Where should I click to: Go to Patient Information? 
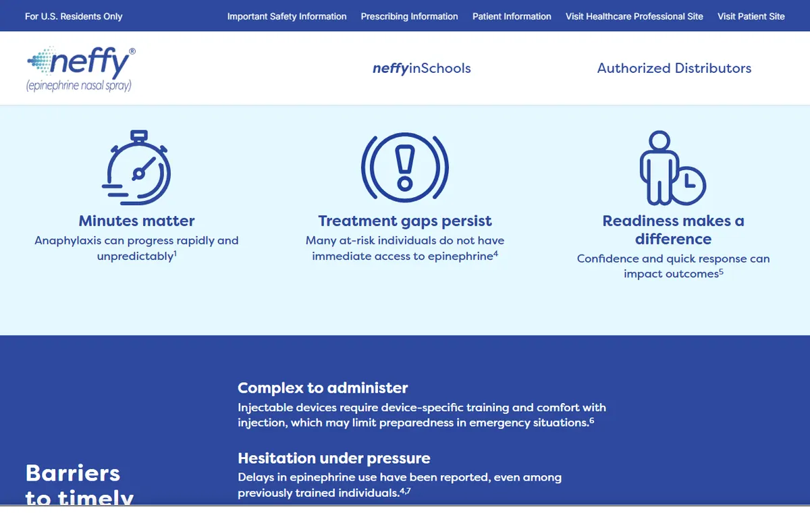click(x=512, y=16)
